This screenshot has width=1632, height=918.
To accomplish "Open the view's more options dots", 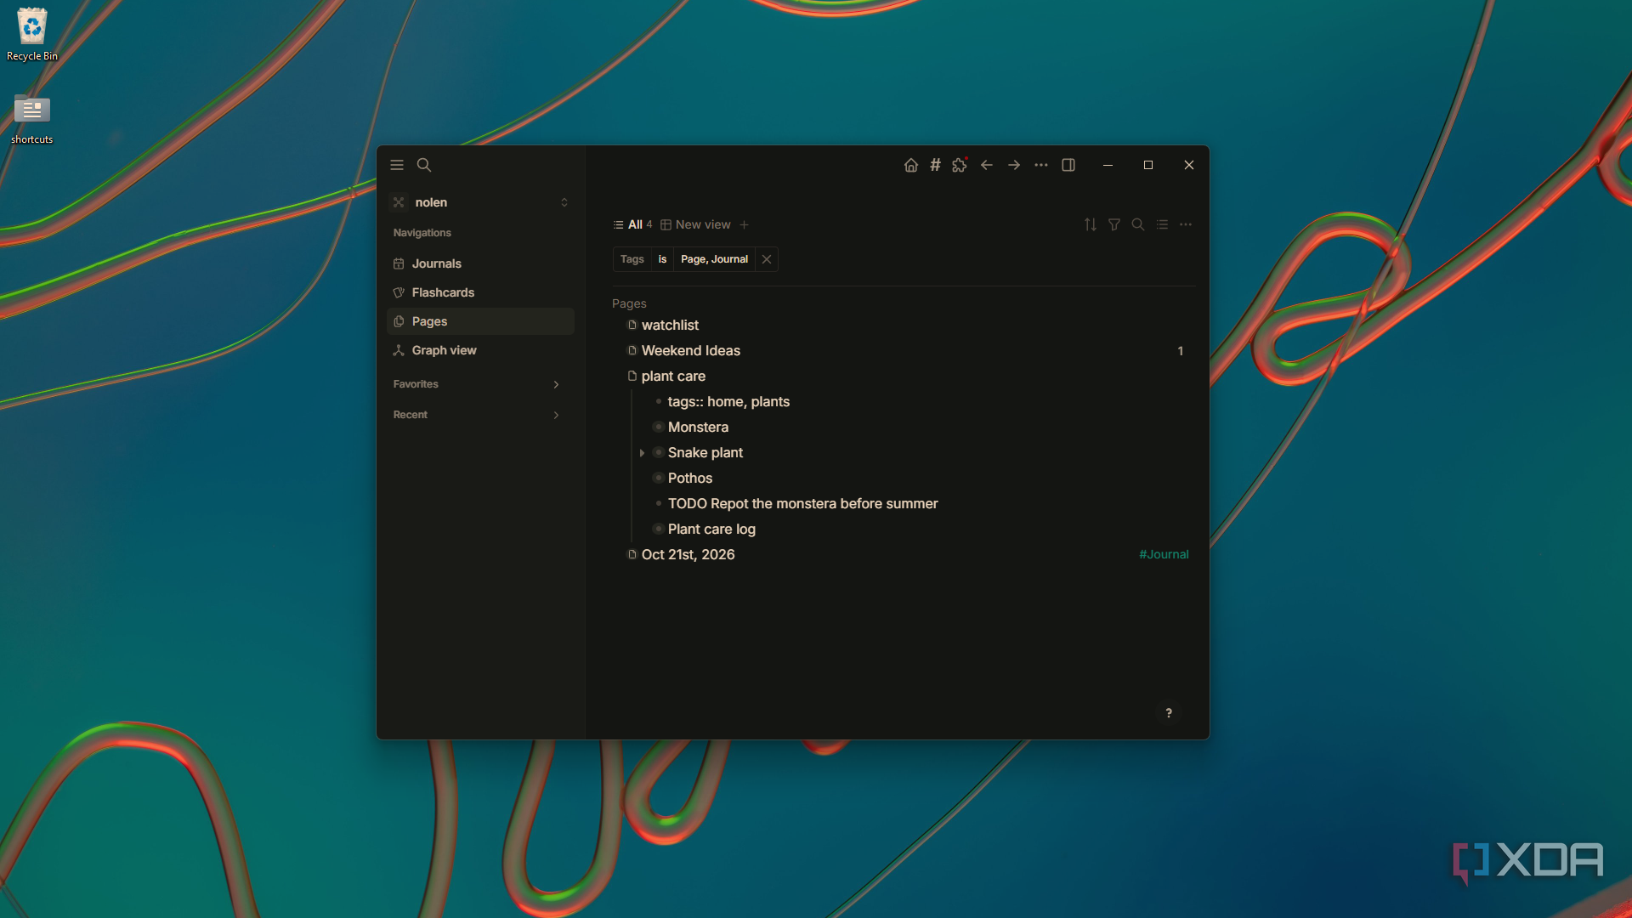I will 1186,224.
